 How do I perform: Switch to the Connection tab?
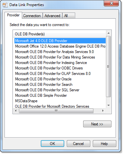click(32, 16)
